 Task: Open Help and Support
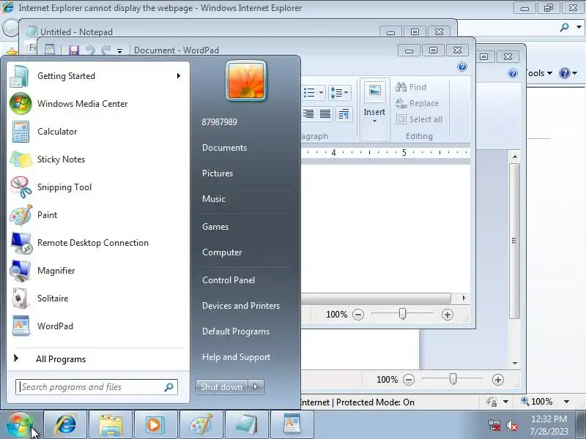[236, 357]
